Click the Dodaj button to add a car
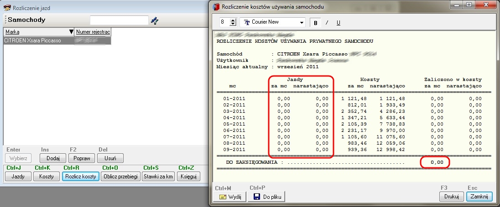Viewport: 500px width, 207px height. 52,158
